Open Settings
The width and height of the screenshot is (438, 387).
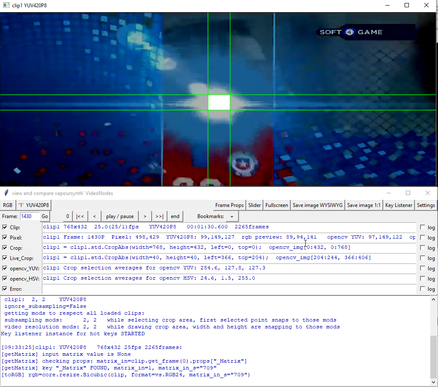click(426, 205)
